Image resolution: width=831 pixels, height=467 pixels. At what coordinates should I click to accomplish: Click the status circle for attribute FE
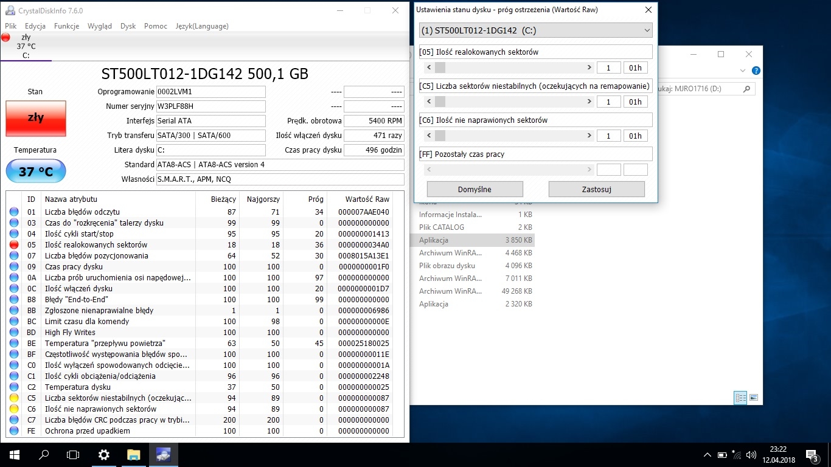tap(14, 431)
